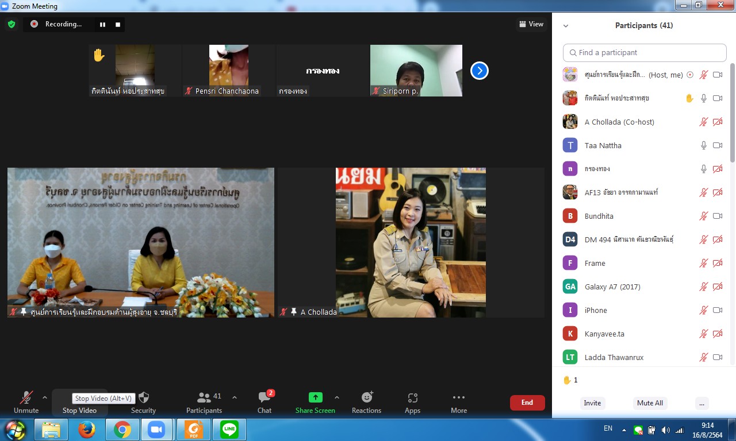Expand audio options arrow beside Unmute
This screenshot has width=736, height=441.
click(45, 397)
